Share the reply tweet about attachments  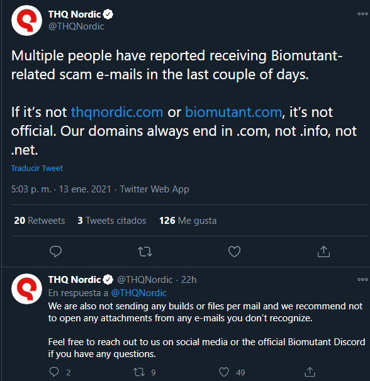coord(310,372)
